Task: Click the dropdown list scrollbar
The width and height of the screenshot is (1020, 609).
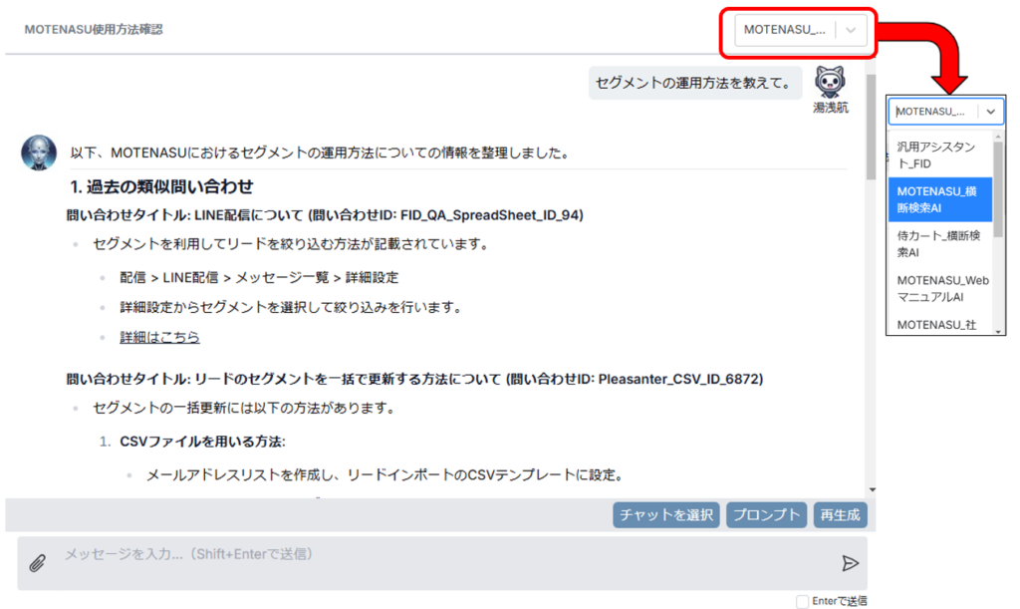Action: (998, 188)
